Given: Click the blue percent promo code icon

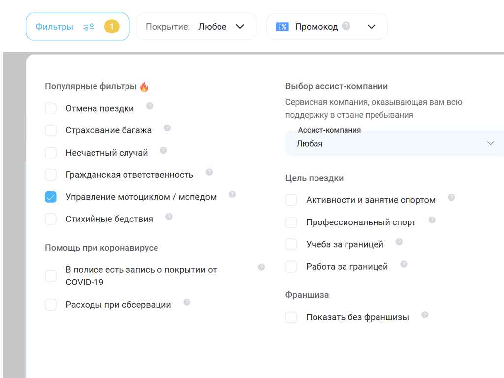Looking at the screenshot, I should coord(282,27).
